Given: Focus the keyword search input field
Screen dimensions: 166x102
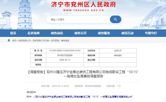Looking at the screenshot, I should 78,20.
